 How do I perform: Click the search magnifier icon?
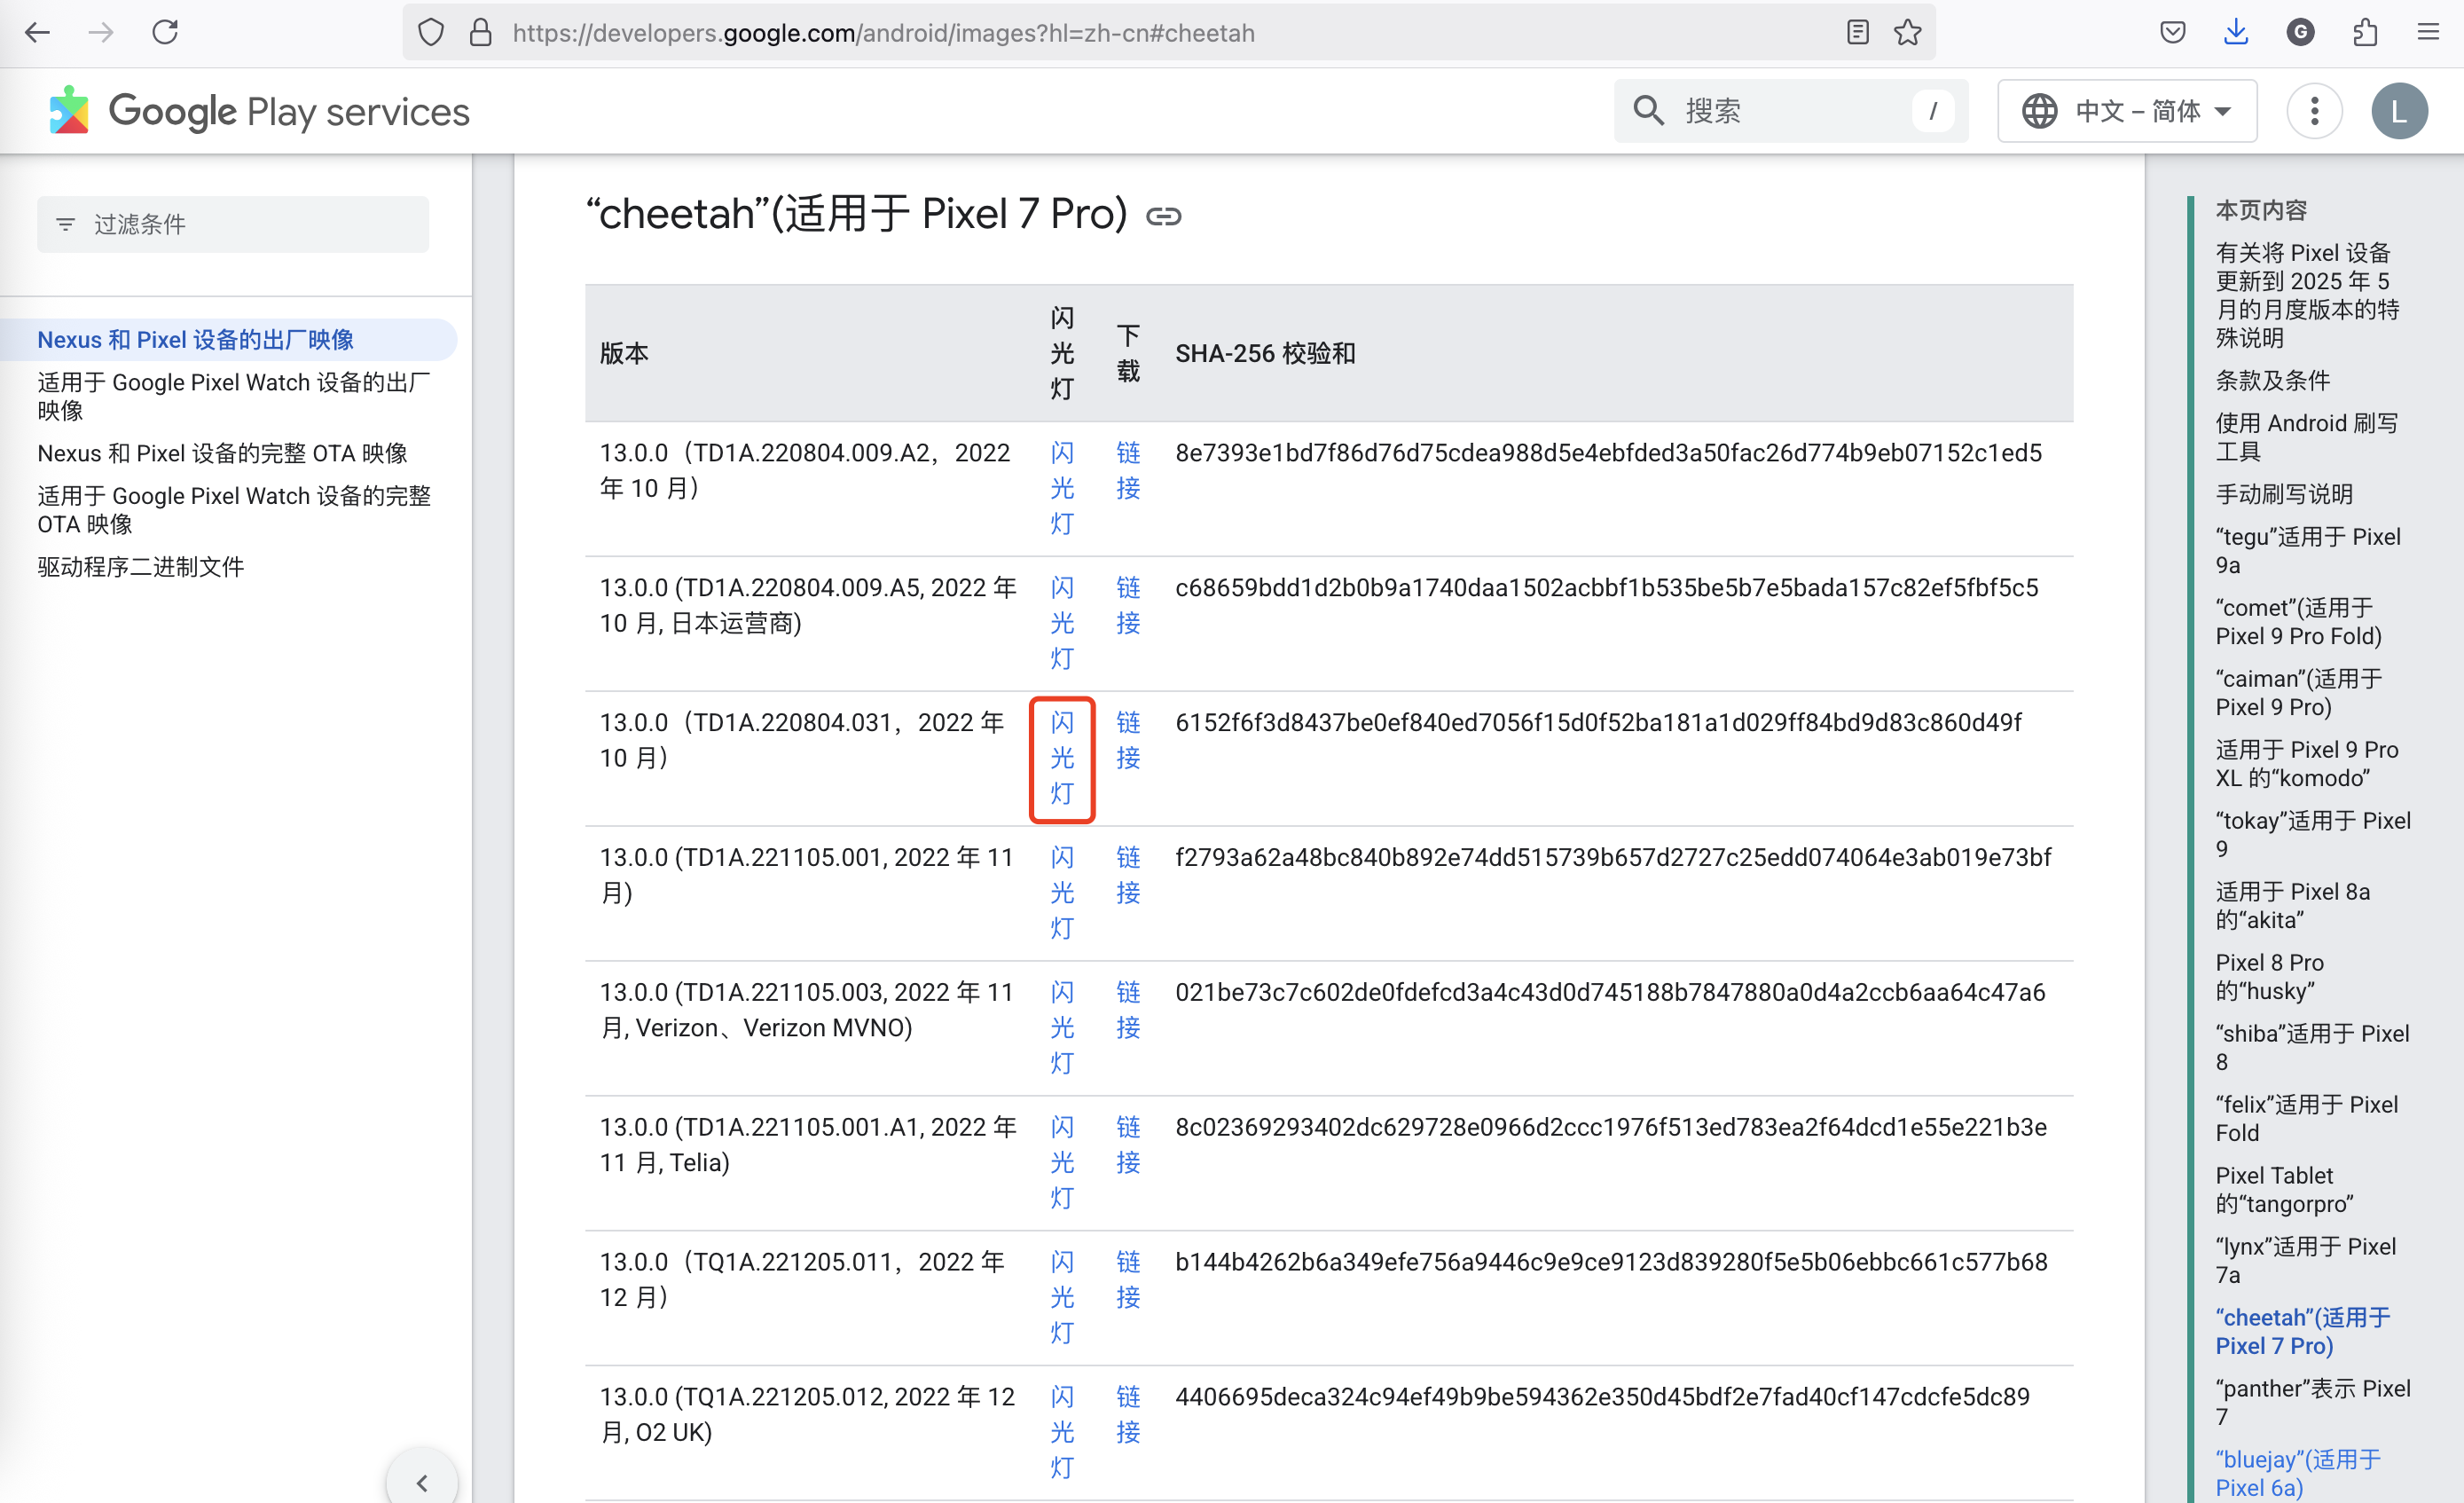click(x=1649, y=111)
